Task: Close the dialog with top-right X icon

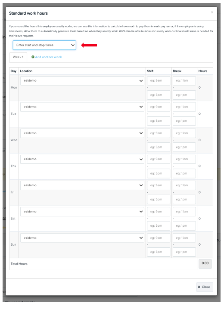Action: (x=212, y=12)
